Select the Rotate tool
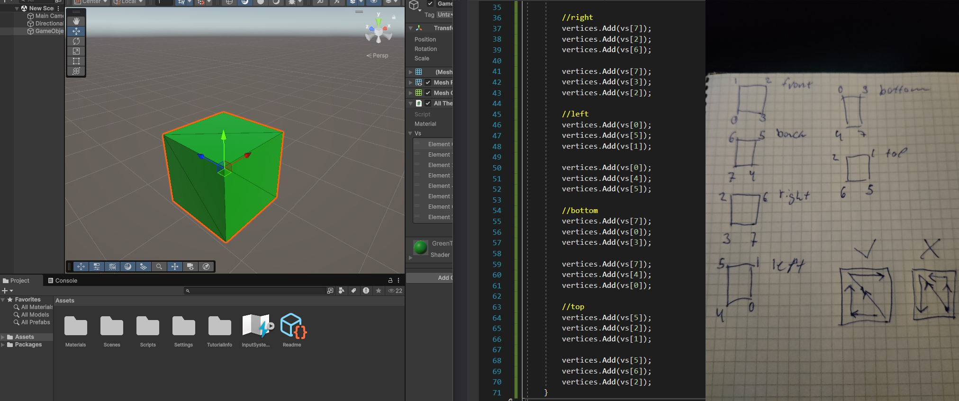This screenshot has height=401, width=959. point(76,41)
